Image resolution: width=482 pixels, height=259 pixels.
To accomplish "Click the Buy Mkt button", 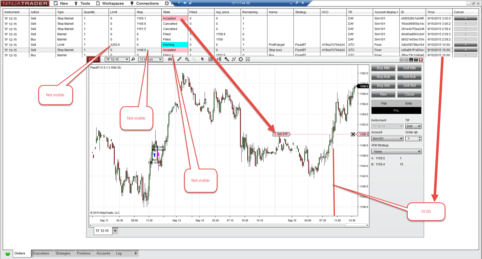I will [x=383, y=68].
